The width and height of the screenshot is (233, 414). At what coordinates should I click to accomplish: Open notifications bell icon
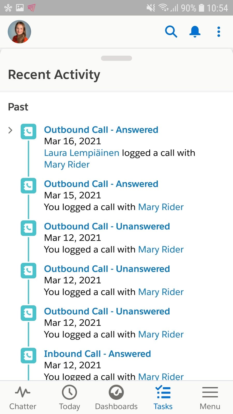195,32
